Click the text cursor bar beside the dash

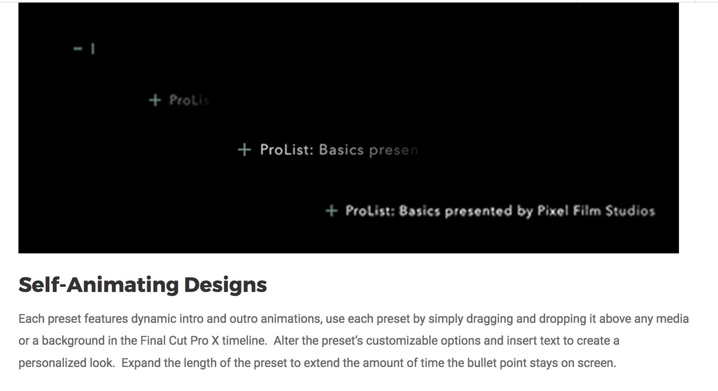93,49
